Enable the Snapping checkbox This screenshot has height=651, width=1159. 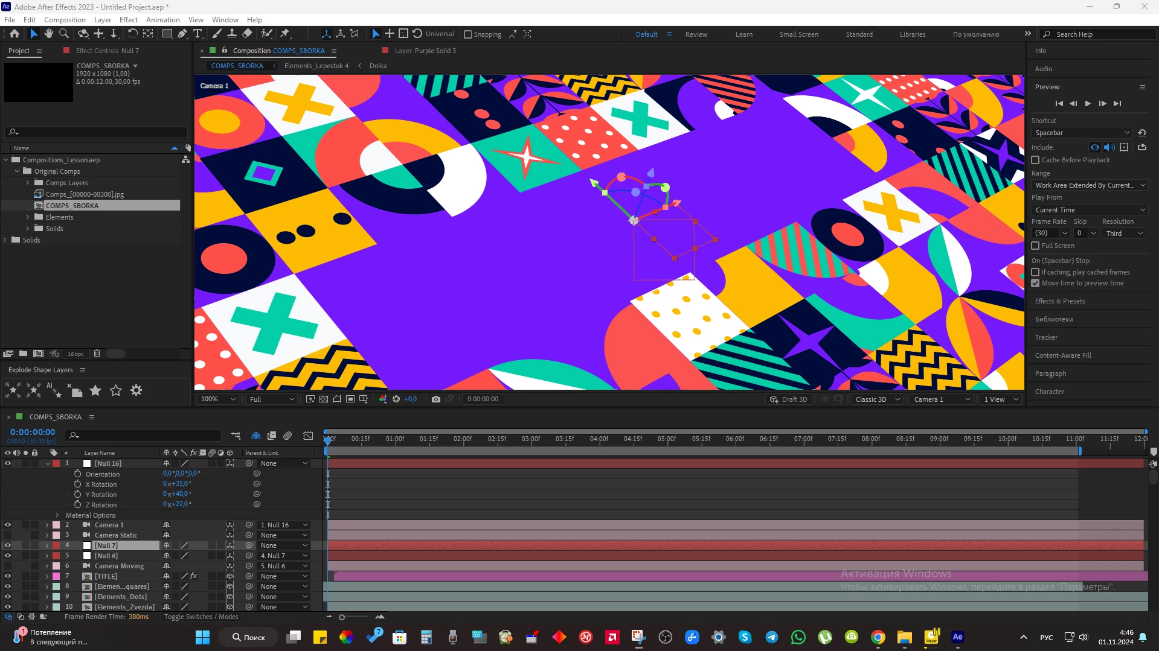tap(467, 34)
